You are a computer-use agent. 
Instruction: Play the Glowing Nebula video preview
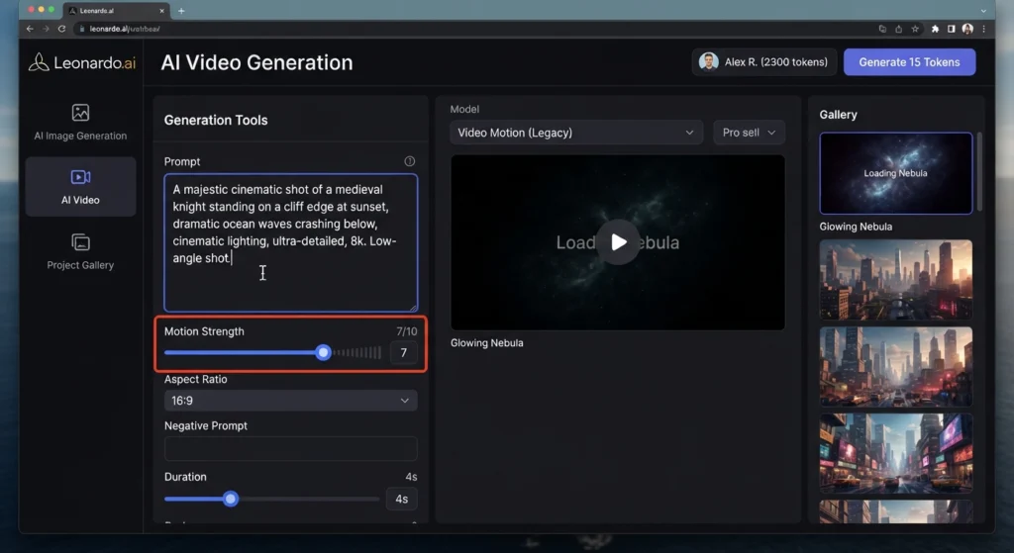618,242
